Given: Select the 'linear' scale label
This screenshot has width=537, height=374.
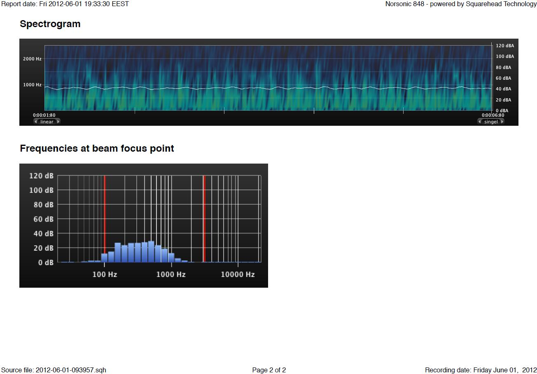Looking at the screenshot, I should (47, 122).
